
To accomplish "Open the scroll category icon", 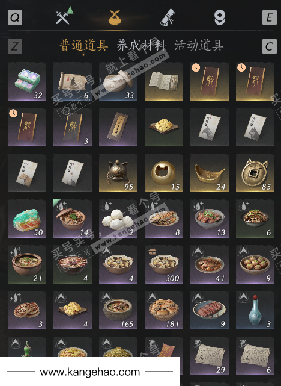I will point(168,17).
